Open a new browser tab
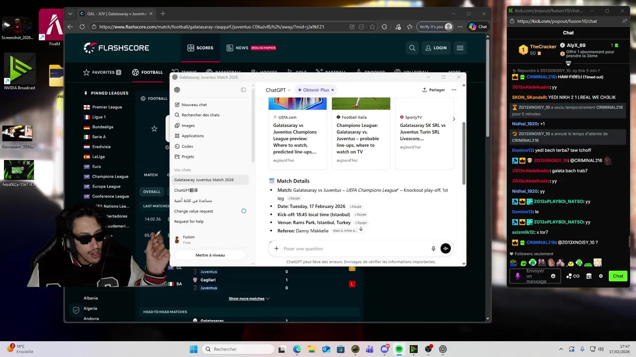The width and height of the screenshot is (636, 357). (163, 13)
